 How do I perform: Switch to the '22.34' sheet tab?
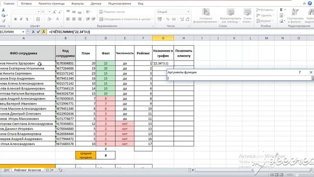tap(49, 170)
